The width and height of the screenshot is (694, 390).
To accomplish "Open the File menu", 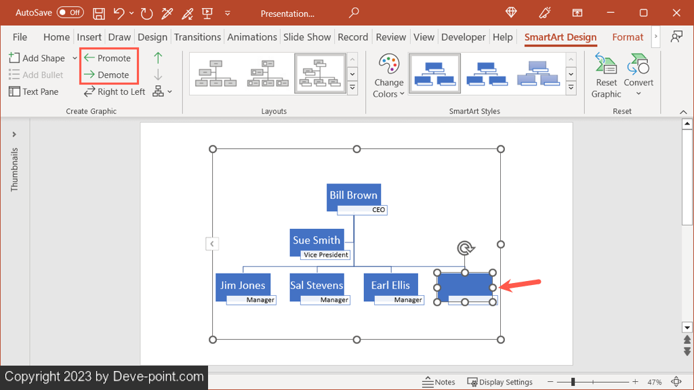I will 20,37.
